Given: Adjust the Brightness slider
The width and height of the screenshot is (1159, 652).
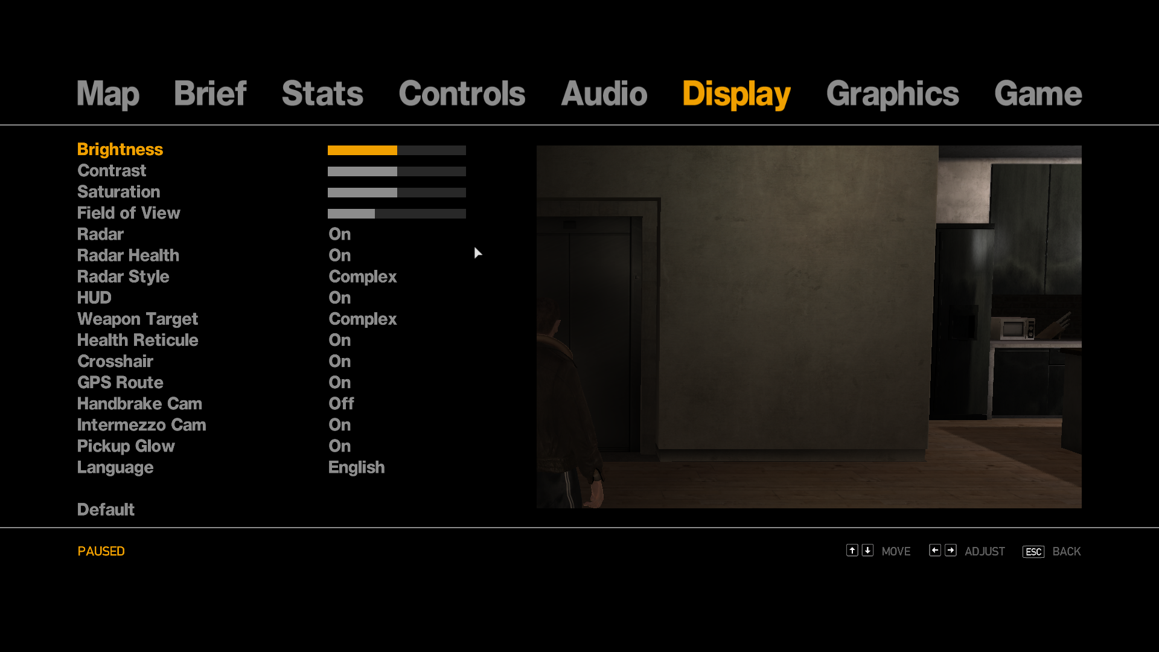Looking at the screenshot, I should coord(397,150).
